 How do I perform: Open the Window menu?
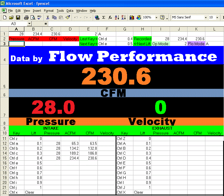(x=81, y=11)
